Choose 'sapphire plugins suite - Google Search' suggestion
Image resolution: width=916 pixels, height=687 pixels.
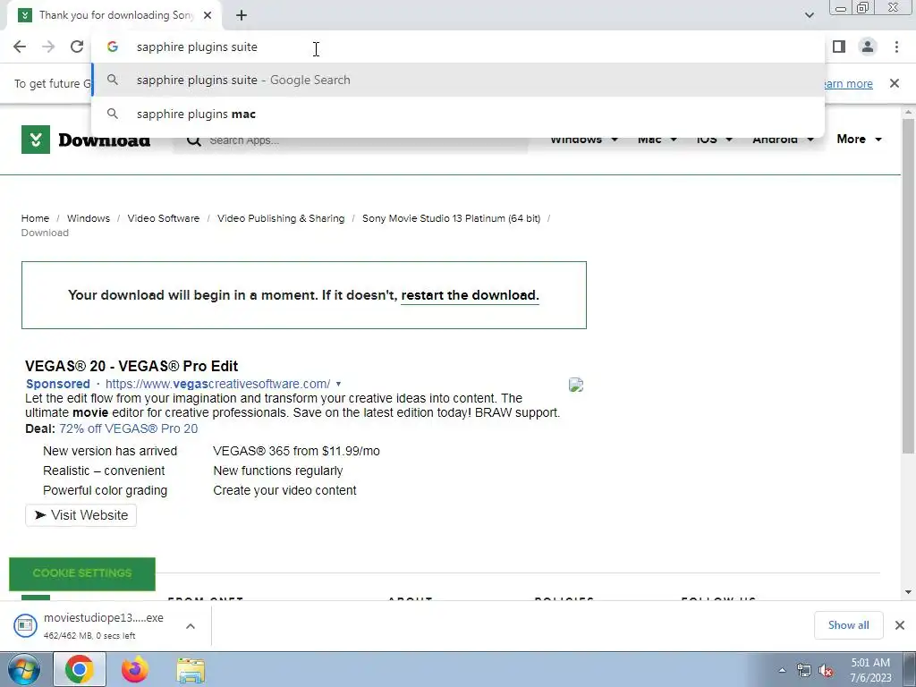point(458,80)
